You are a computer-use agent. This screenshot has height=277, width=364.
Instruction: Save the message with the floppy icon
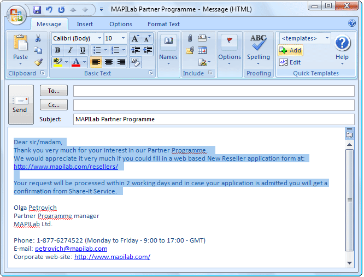37,10
